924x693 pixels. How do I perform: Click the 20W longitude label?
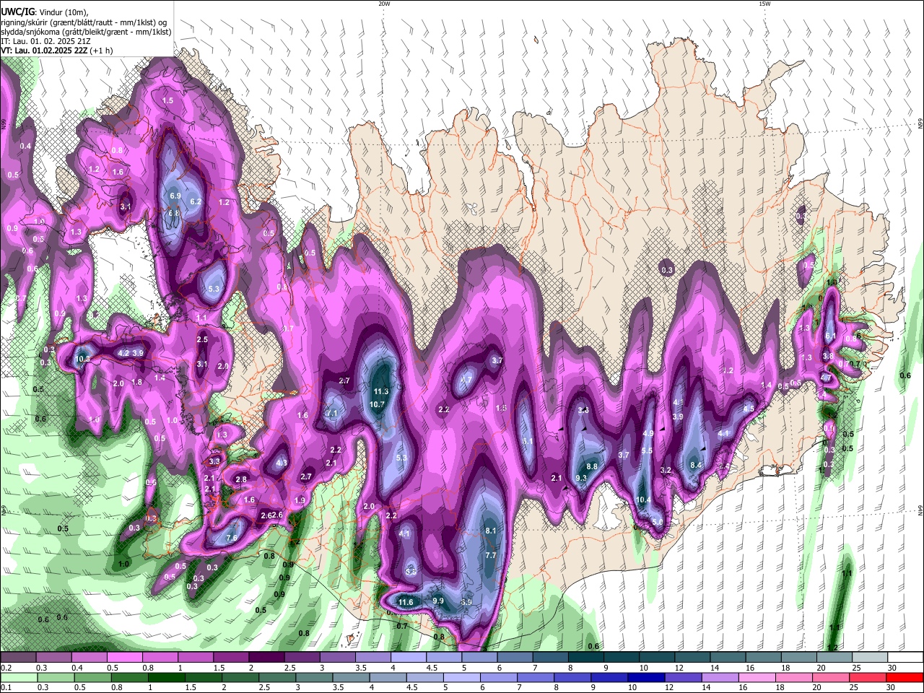point(384,4)
